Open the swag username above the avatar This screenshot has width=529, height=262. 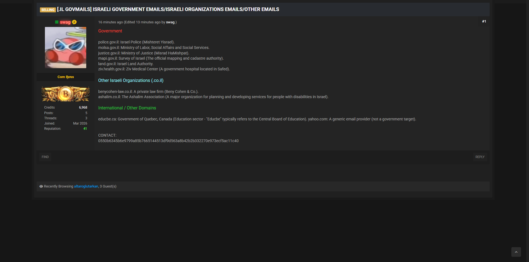pos(65,22)
